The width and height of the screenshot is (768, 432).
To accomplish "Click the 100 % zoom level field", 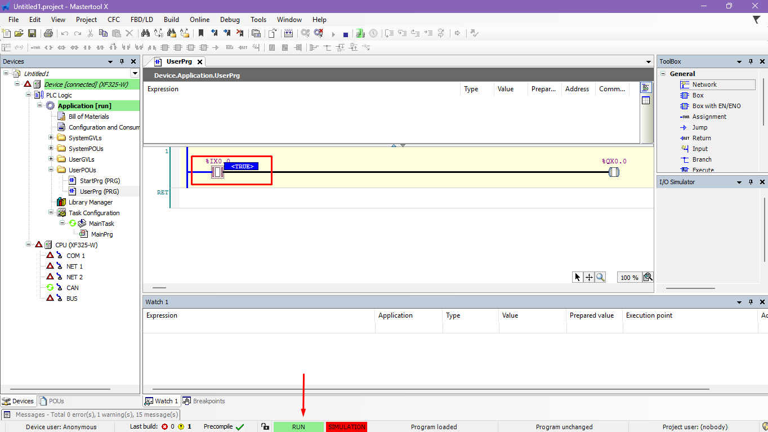I will 629,278.
